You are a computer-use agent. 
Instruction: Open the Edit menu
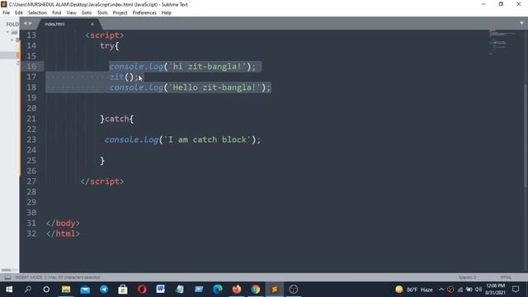click(x=18, y=13)
